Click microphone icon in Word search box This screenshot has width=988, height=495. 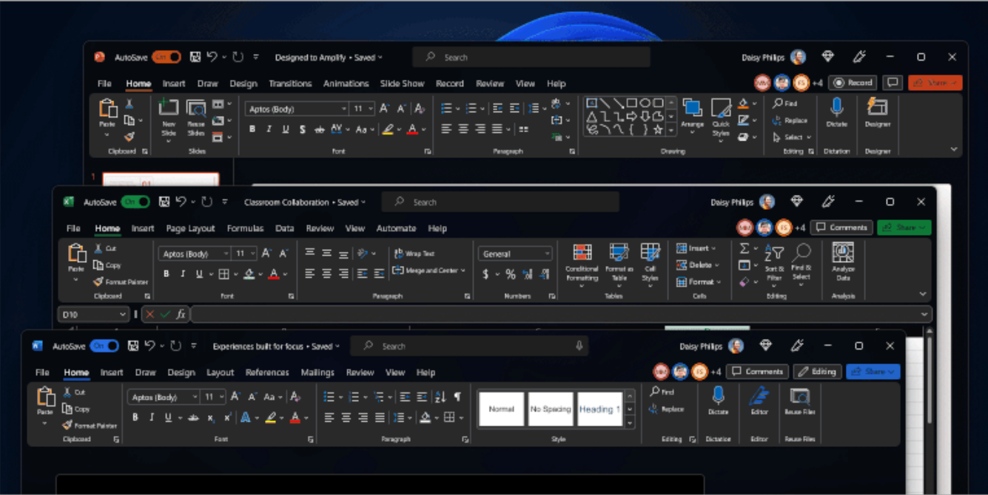[x=579, y=346]
